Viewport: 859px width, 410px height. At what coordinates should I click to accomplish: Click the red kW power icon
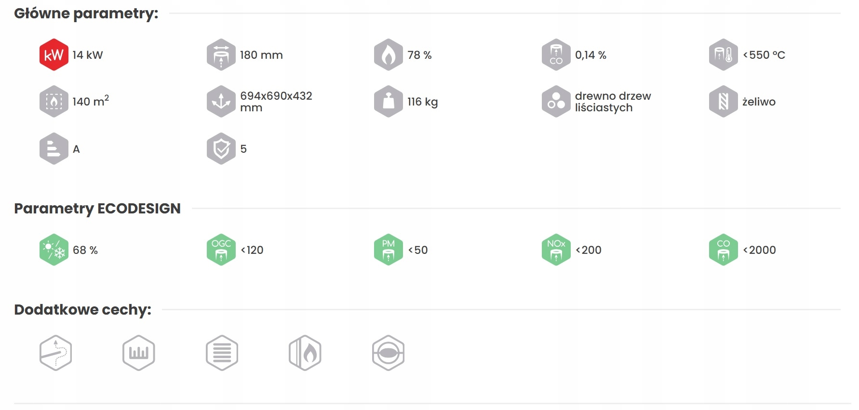pos(54,55)
